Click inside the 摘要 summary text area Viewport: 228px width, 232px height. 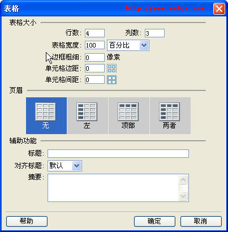coord(113,188)
